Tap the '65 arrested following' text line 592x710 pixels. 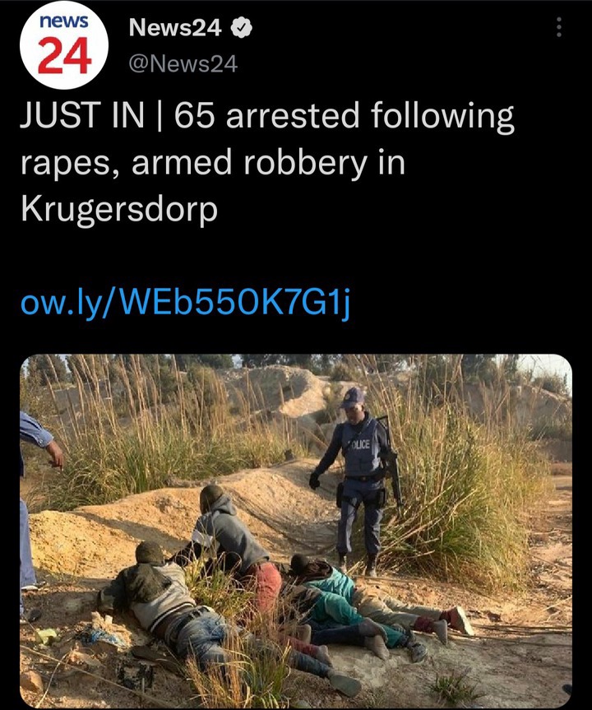(x=344, y=115)
